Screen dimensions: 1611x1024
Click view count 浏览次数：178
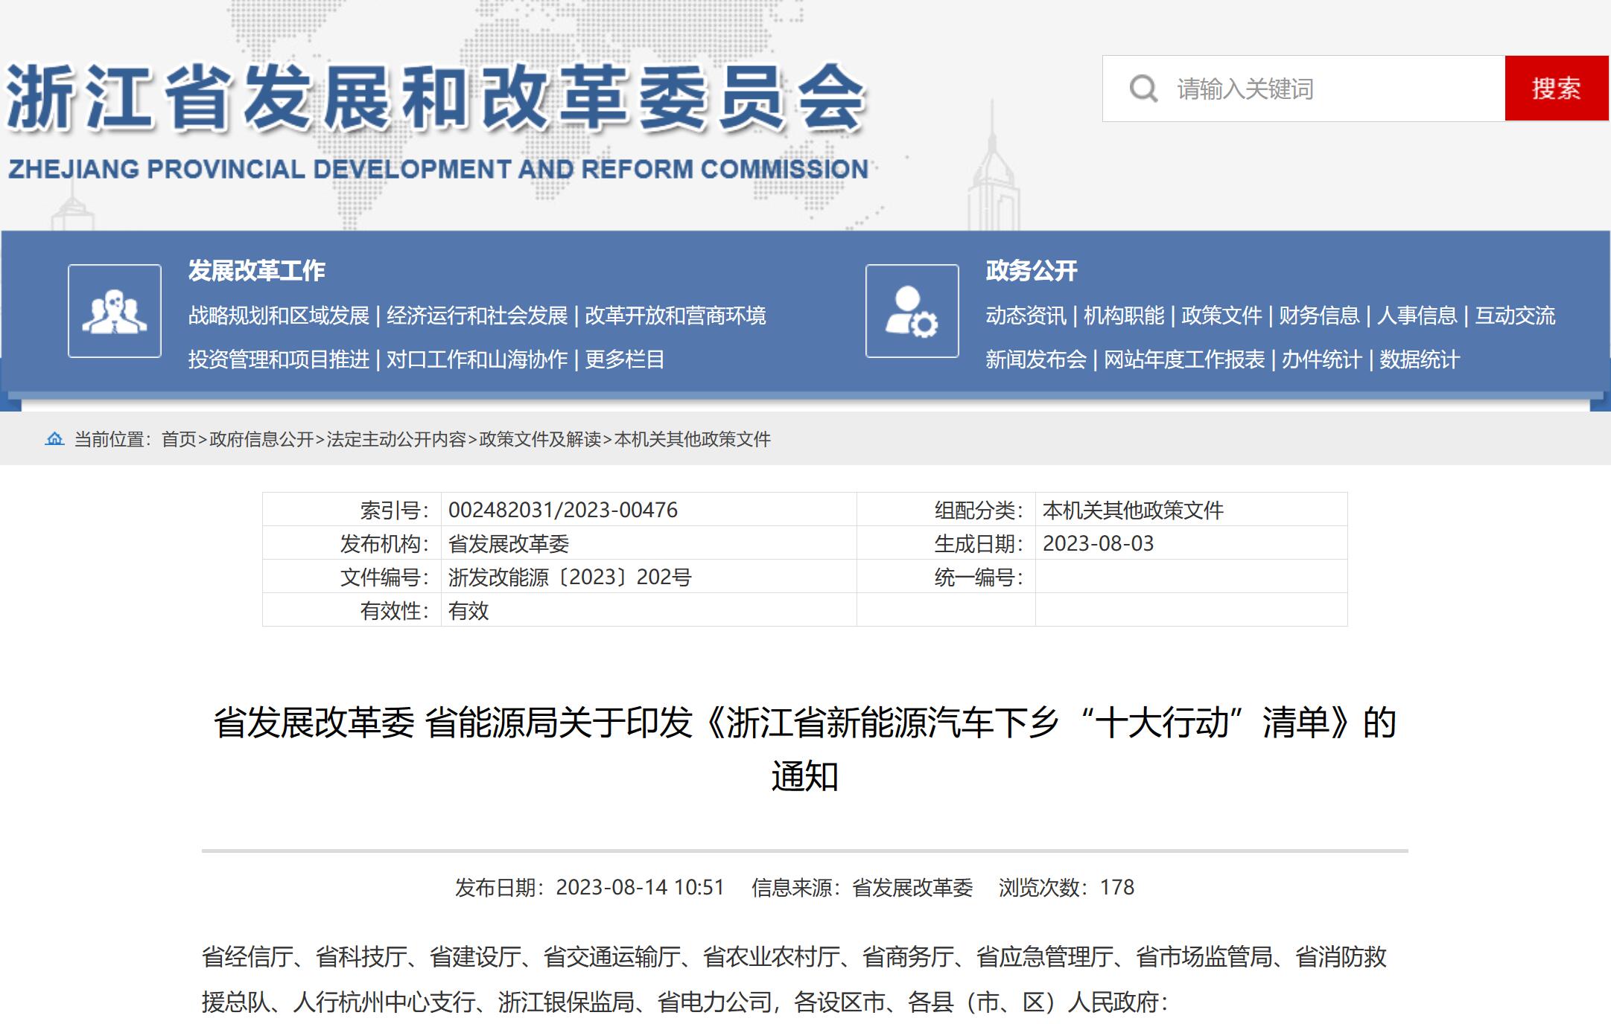pos(1067,887)
